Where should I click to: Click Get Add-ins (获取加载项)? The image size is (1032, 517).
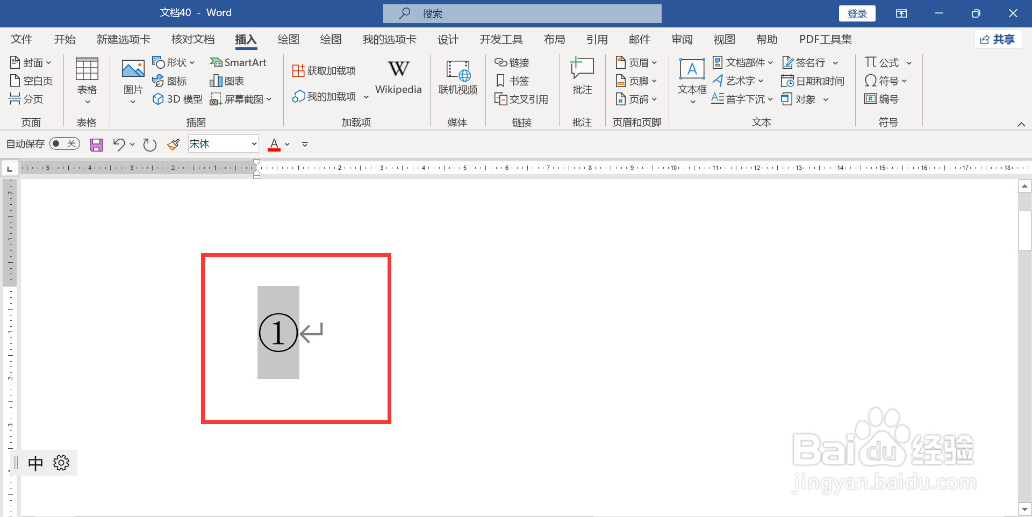pos(324,70)
